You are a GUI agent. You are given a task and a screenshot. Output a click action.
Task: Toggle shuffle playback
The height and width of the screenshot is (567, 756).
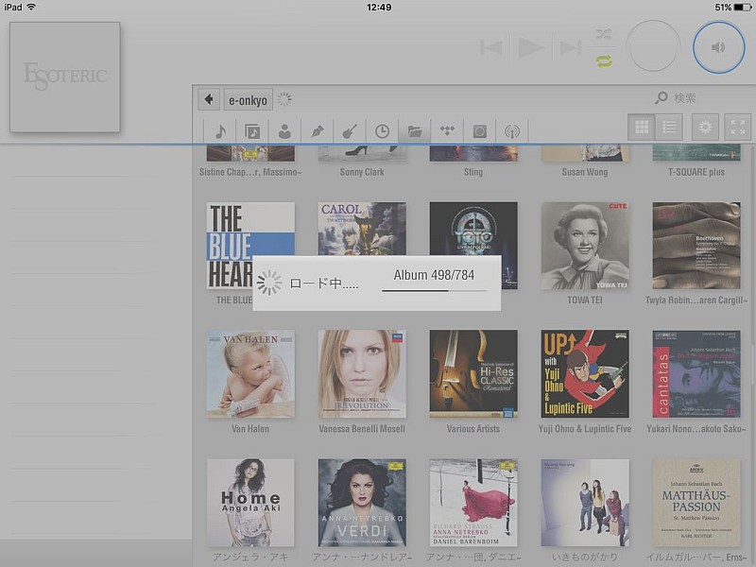(x=603, y=34)
